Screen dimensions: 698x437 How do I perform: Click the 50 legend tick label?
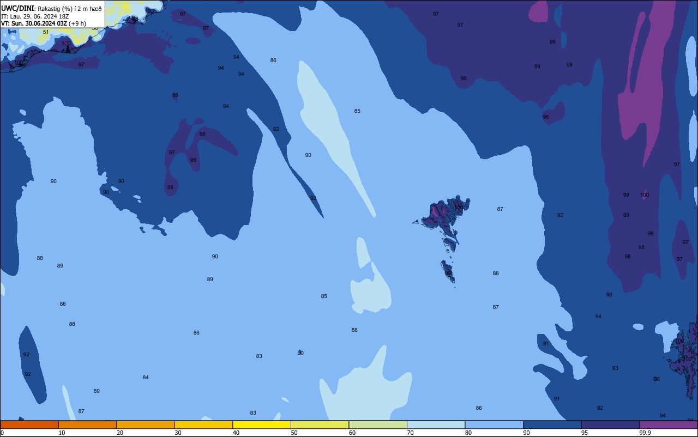pos(294,433)
